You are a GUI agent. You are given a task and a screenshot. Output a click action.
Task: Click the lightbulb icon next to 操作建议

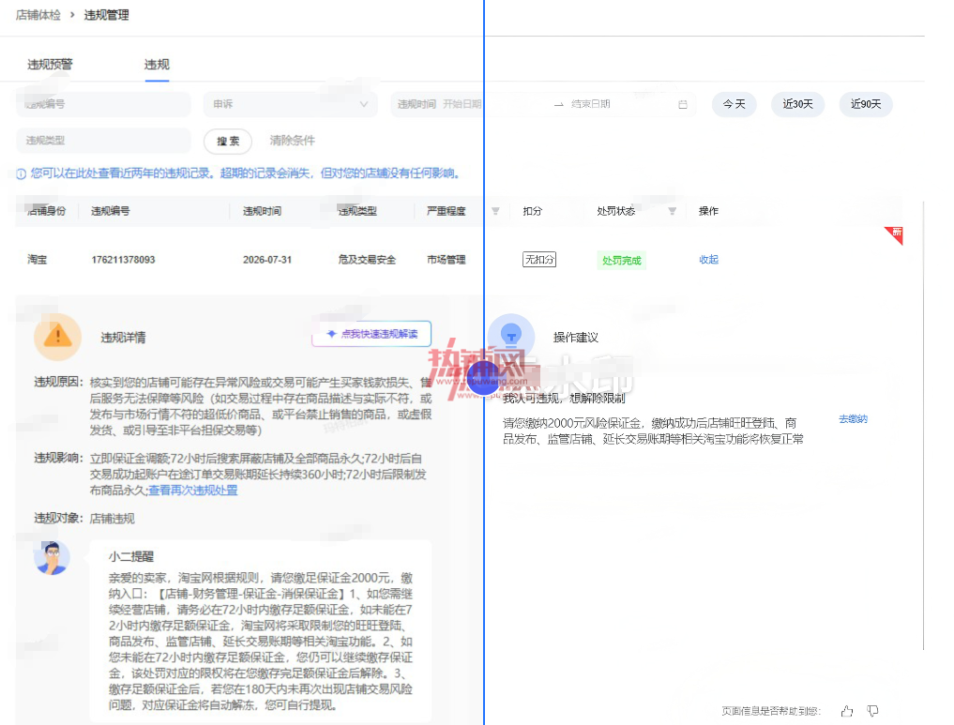pyautogui.click(x=511, y=337)
